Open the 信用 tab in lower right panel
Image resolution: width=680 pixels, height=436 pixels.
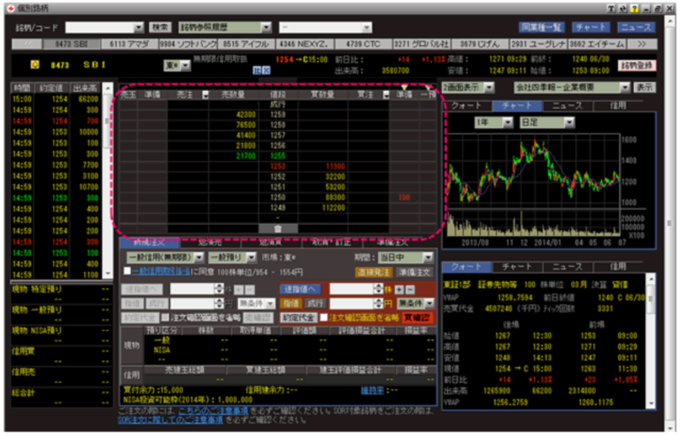point(618,267)
